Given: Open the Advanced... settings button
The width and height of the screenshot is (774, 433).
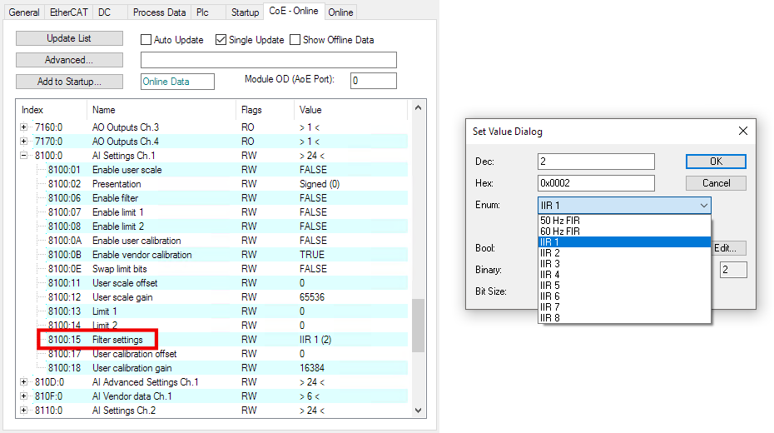Looking at the screenshot, I should click(x=69, y=60).
